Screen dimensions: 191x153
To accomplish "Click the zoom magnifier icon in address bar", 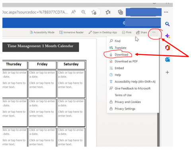I will coord(84,12).
